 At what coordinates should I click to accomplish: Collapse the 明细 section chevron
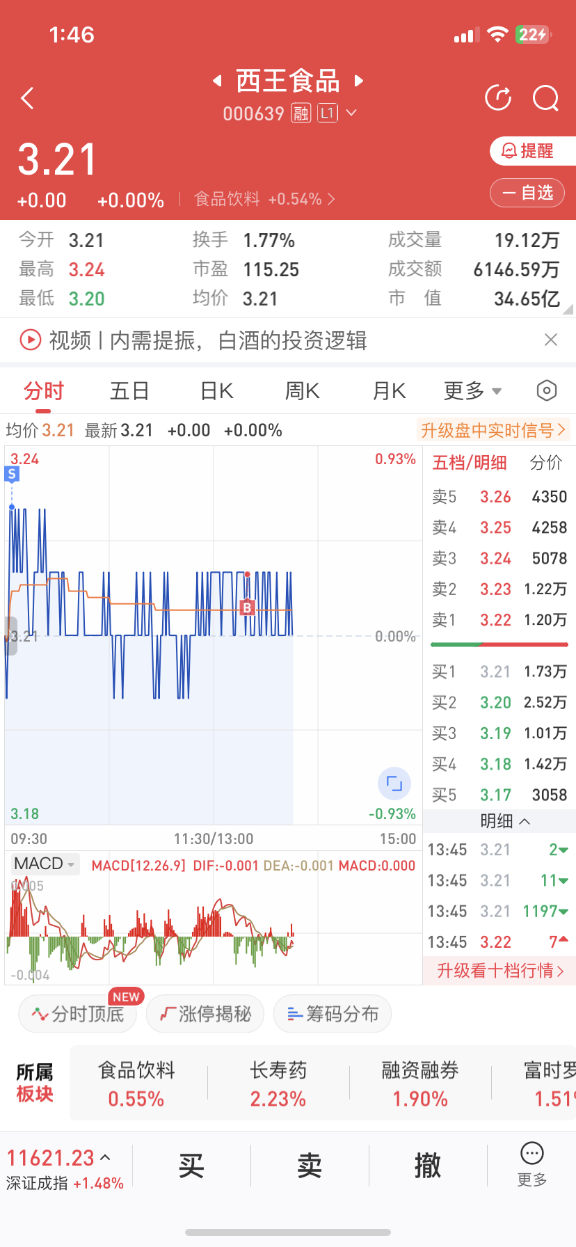pyautogui.click(x=525, y=822)
